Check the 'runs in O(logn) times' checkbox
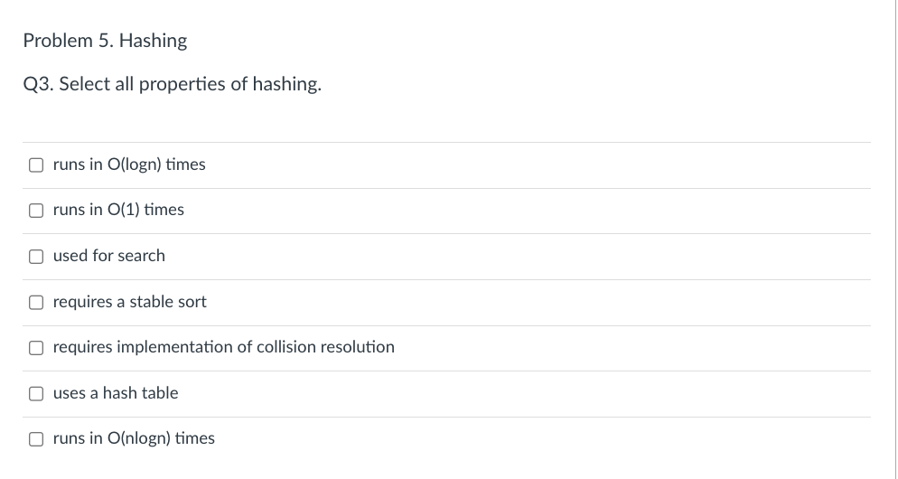The width and height of the screenshot is (898, 479). (x=36, y=165)
